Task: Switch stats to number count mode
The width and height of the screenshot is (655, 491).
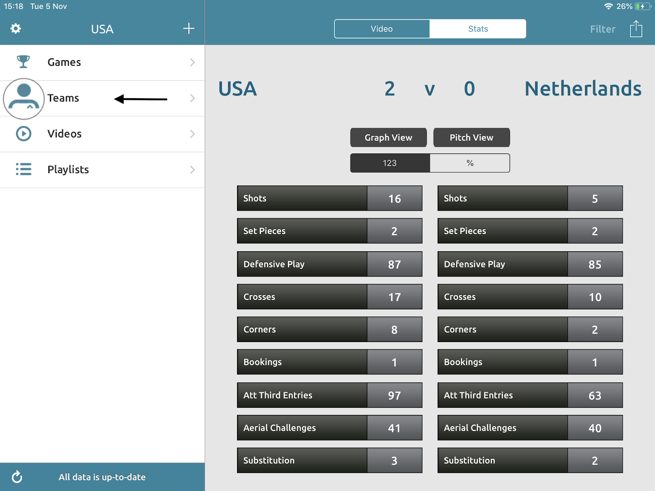Action: pyautogui.click(x=390, y=163)
